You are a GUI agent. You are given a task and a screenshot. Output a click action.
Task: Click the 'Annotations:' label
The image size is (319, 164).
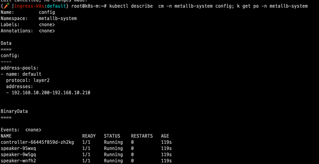pyautogui.click(x=17, y=31)
